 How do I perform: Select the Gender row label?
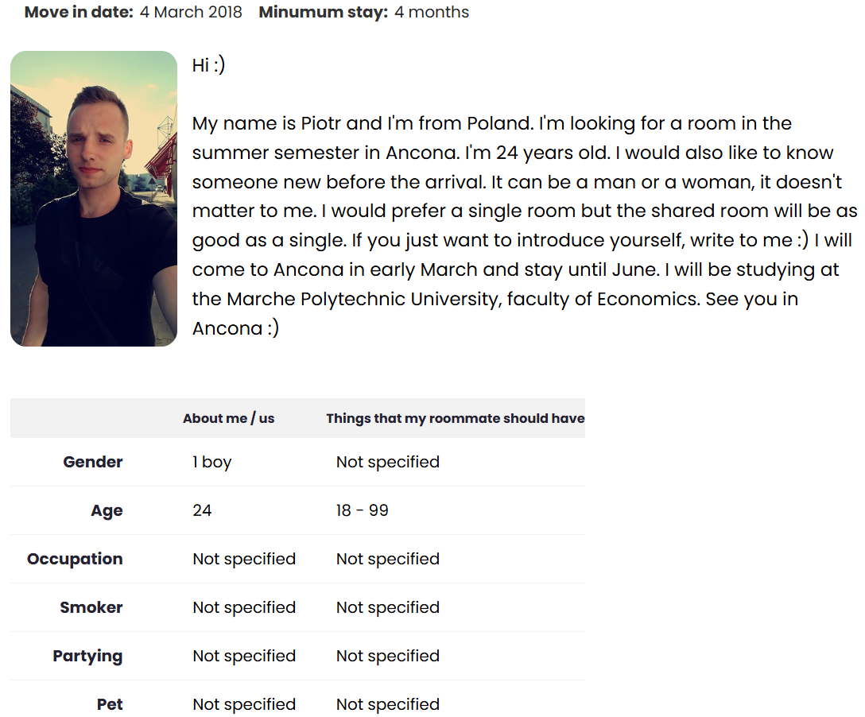[x=93, y=462]
